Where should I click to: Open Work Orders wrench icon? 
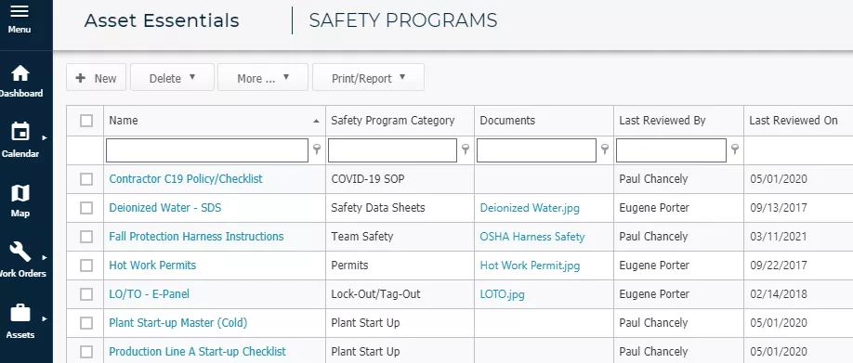click(20, 253)
